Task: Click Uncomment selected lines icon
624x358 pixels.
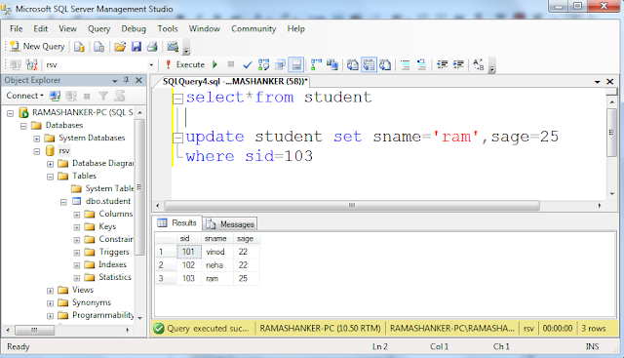Action: [x=422, y=64]
